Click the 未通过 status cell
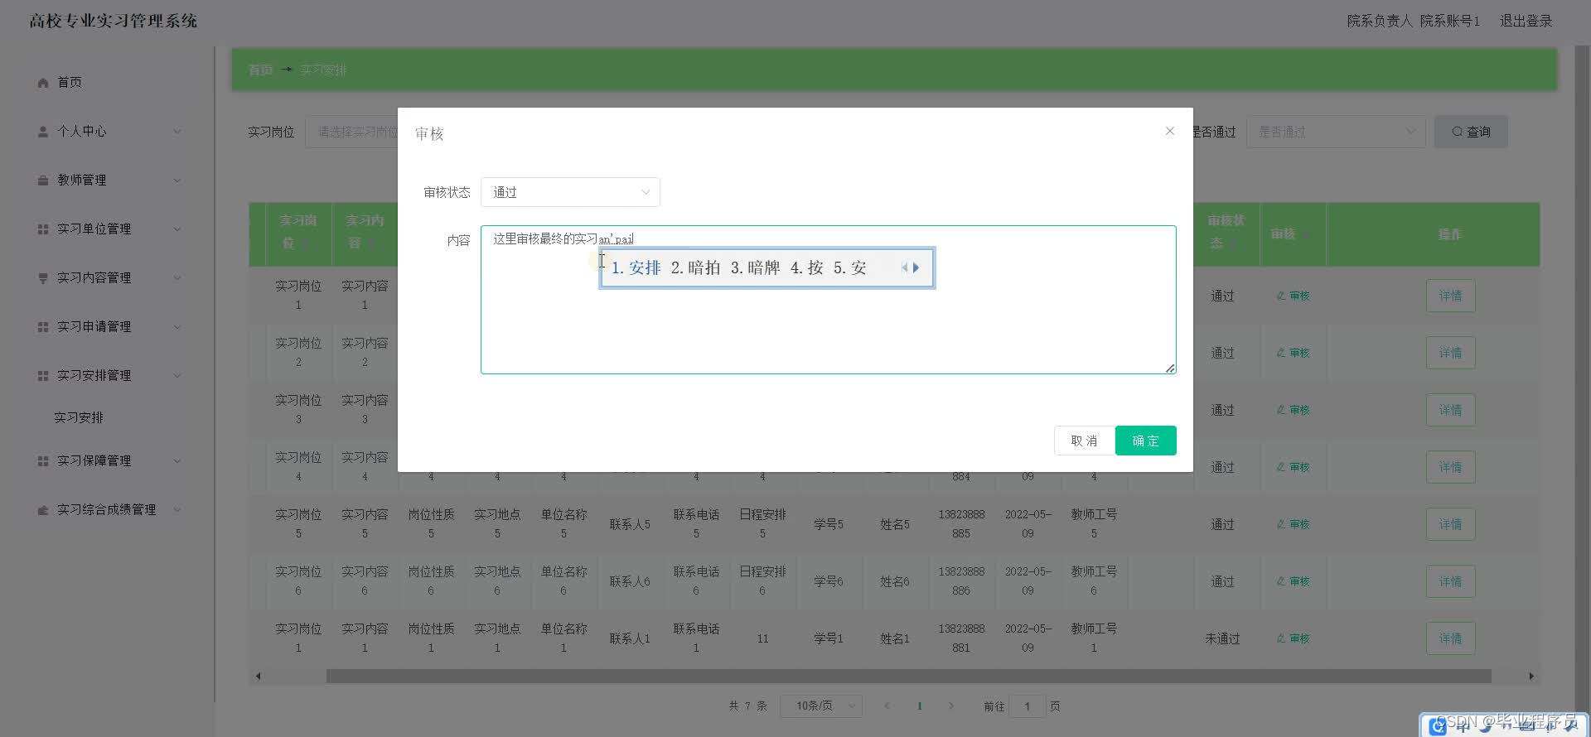This screenshot has height=737, width=1591. tap(1222, 638)
